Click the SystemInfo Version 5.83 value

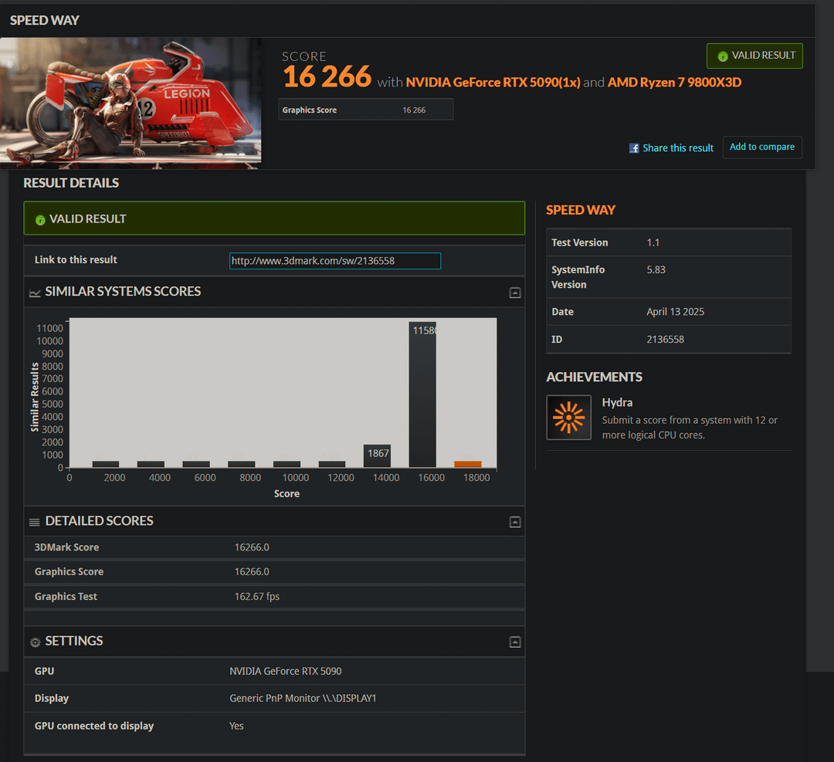pyautogui.click(x=656, y=269)
